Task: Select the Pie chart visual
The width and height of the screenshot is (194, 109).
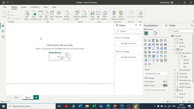Action: [x=157, y=48]
